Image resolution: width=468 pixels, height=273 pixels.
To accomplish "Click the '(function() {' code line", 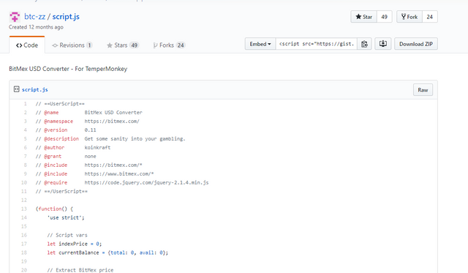I will tap(54, 209).
